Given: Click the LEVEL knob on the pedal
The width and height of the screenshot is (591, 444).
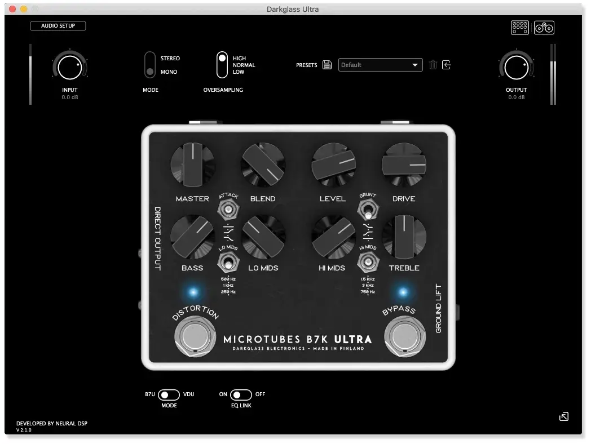Looking at the screenshot, I should click(x=333, y=165).
